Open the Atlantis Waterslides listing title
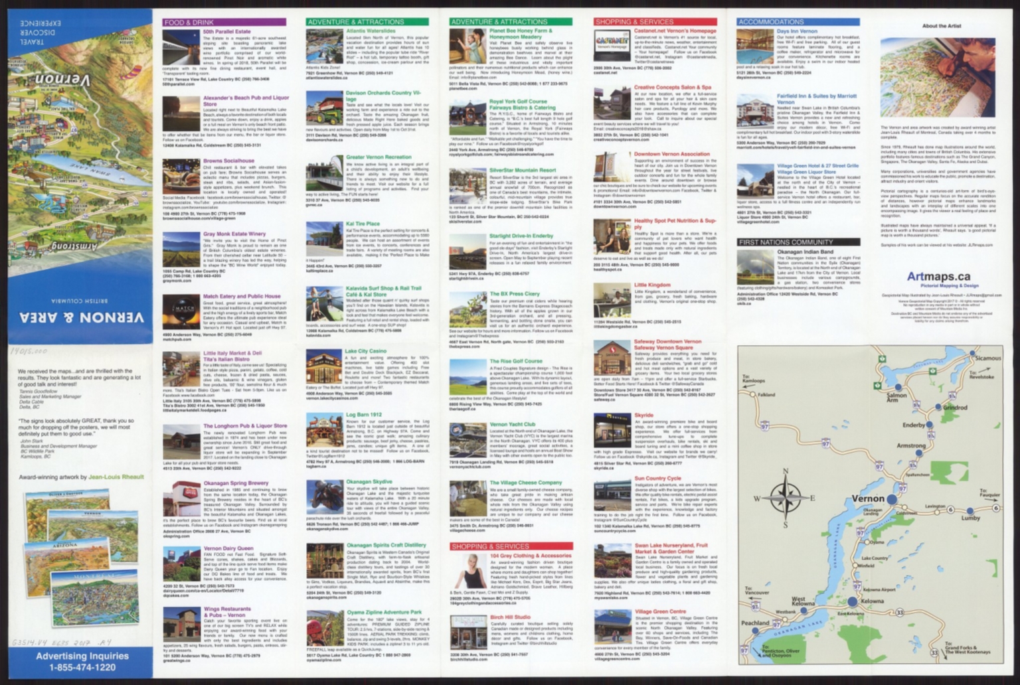This screenshot has width=1020, height=685. pos(371,31)
